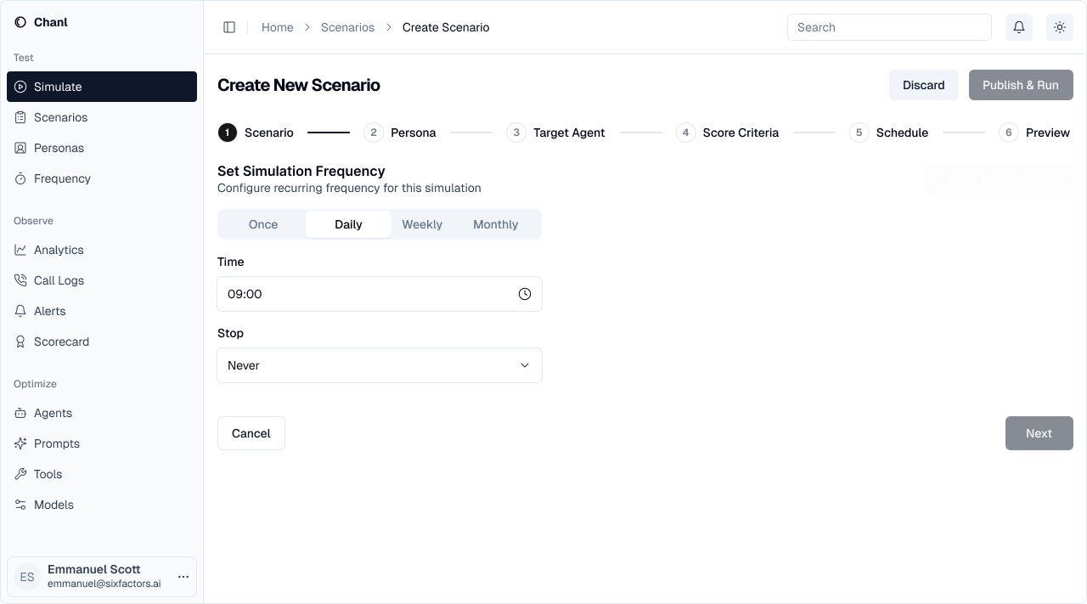Screen dimensions: 1087x604
Task: Open the user options ellipsis menu
Action: (183, 577)
